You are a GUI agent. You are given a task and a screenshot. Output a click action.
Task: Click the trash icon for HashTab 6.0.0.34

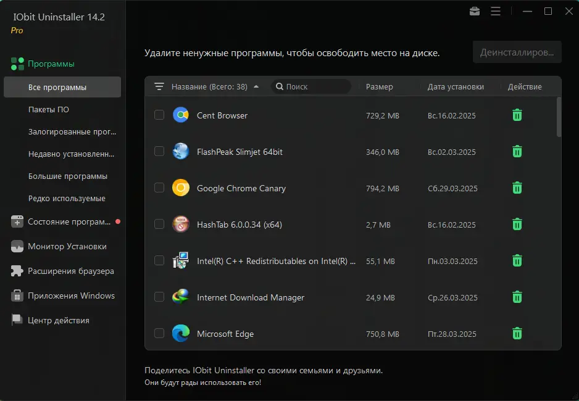[517, 225]
